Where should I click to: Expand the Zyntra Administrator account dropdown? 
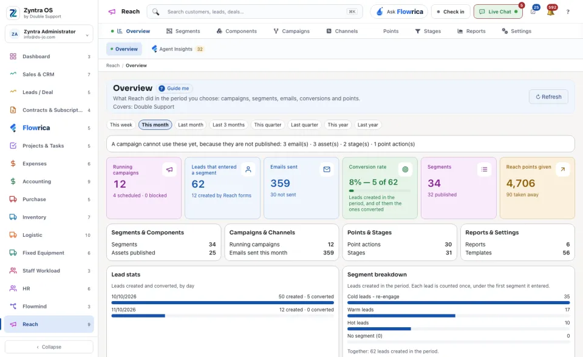tap(49, 34)
